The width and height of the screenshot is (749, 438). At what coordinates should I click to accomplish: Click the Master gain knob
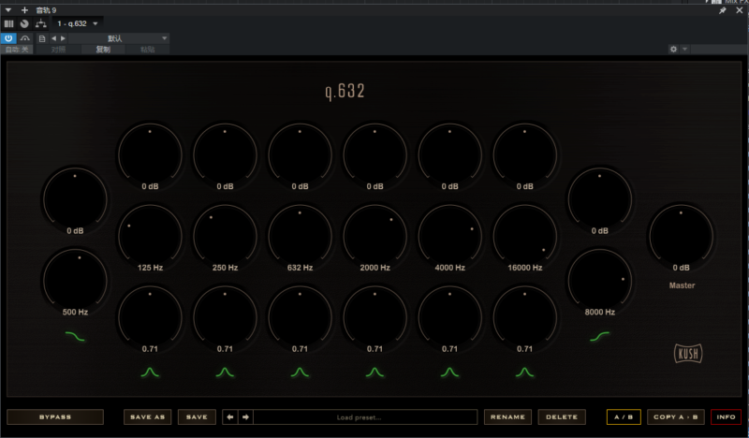click(681, 236)
